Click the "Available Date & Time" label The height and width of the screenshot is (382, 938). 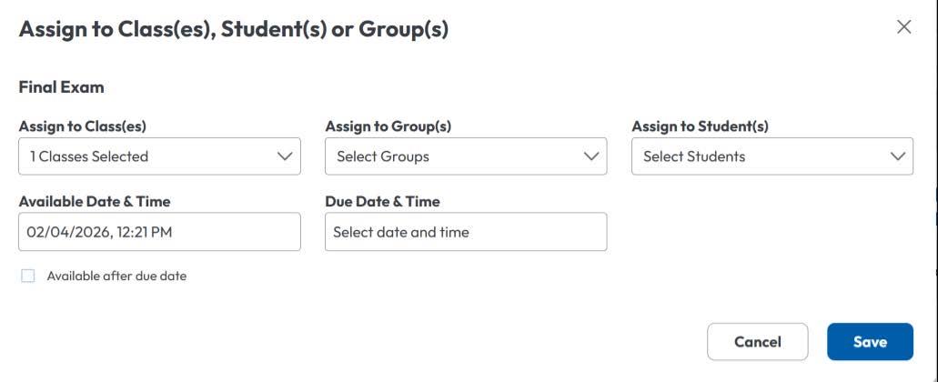[x=95, y=202]
